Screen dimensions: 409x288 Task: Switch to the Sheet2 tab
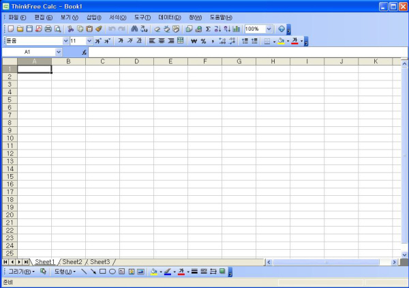(72, 262)
